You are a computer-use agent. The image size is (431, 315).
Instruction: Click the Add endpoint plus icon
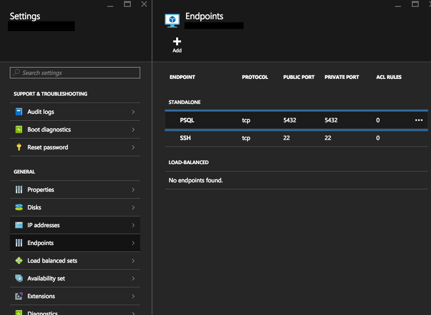coord(177,42)
